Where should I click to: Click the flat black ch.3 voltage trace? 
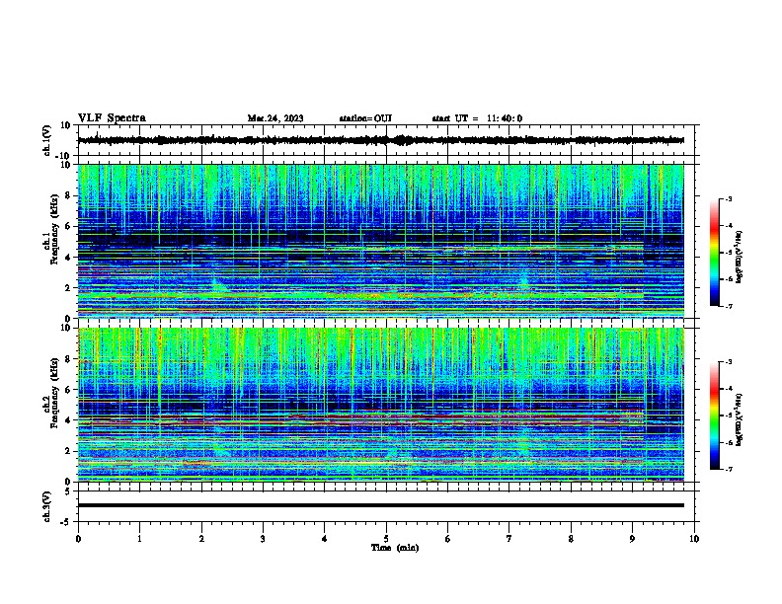point(381,505)
